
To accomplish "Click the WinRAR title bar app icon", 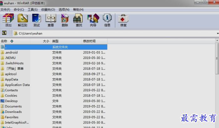I will pos(1,3).
